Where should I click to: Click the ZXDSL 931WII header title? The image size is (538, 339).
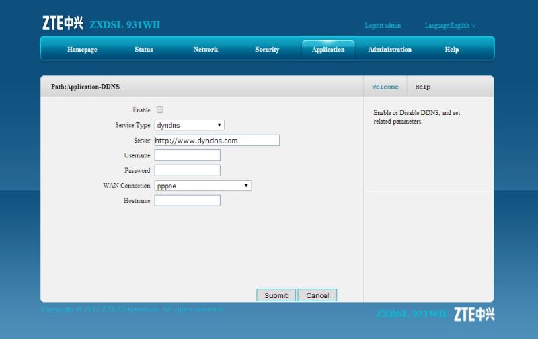click(125, 25)
